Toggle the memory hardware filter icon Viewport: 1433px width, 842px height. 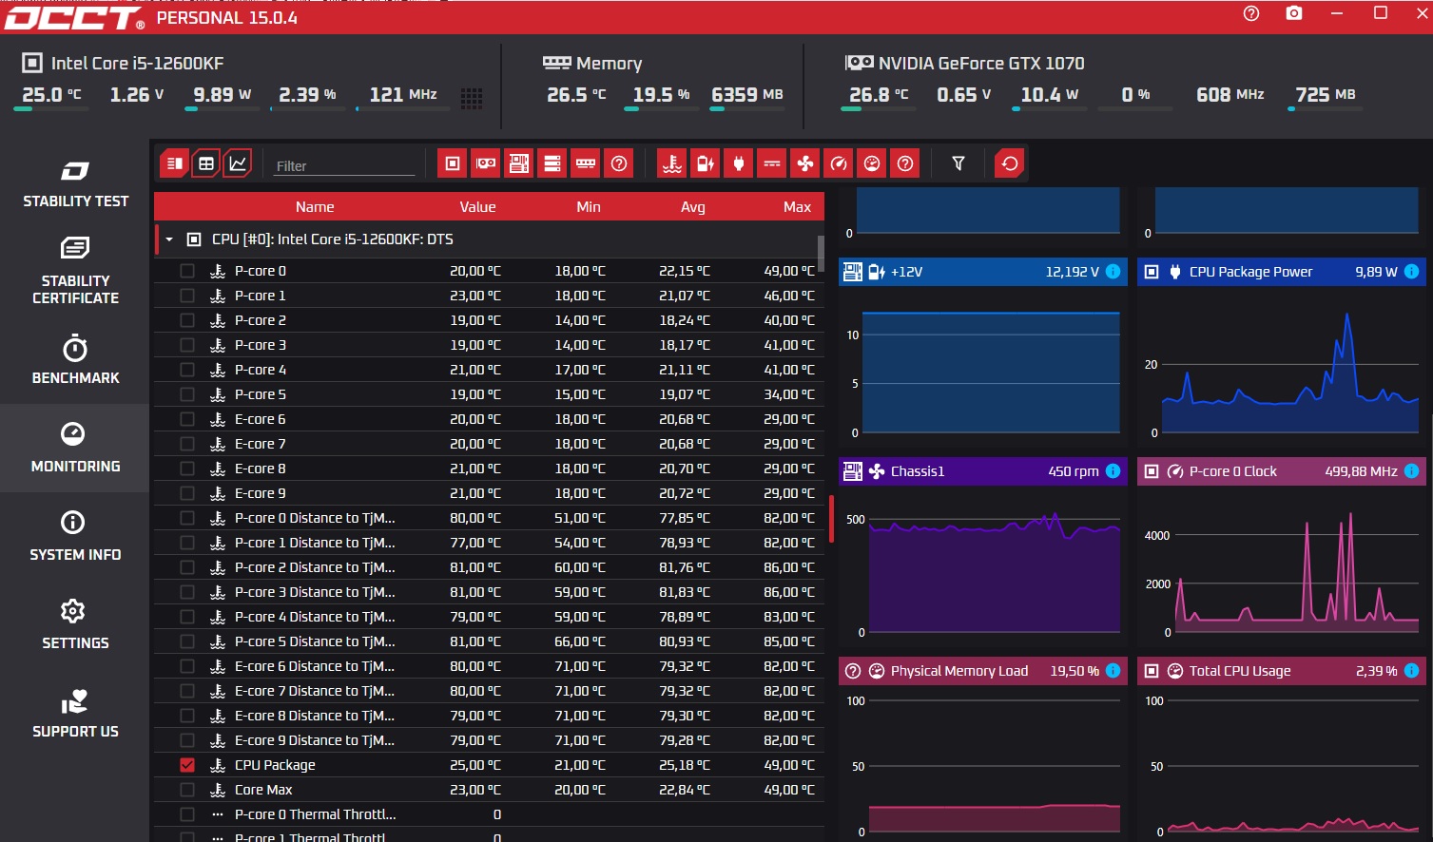(x=586, y=163)
